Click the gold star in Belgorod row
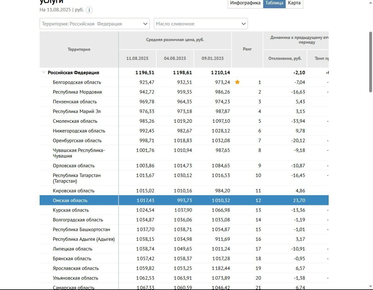The width and height of the screenshot is (373, 290). (x=237, y=82)
